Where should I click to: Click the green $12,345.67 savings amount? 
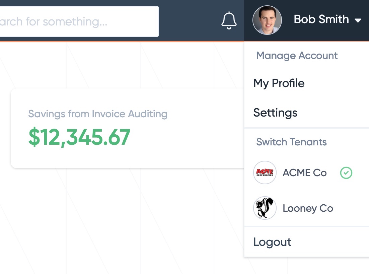point(79,137)
